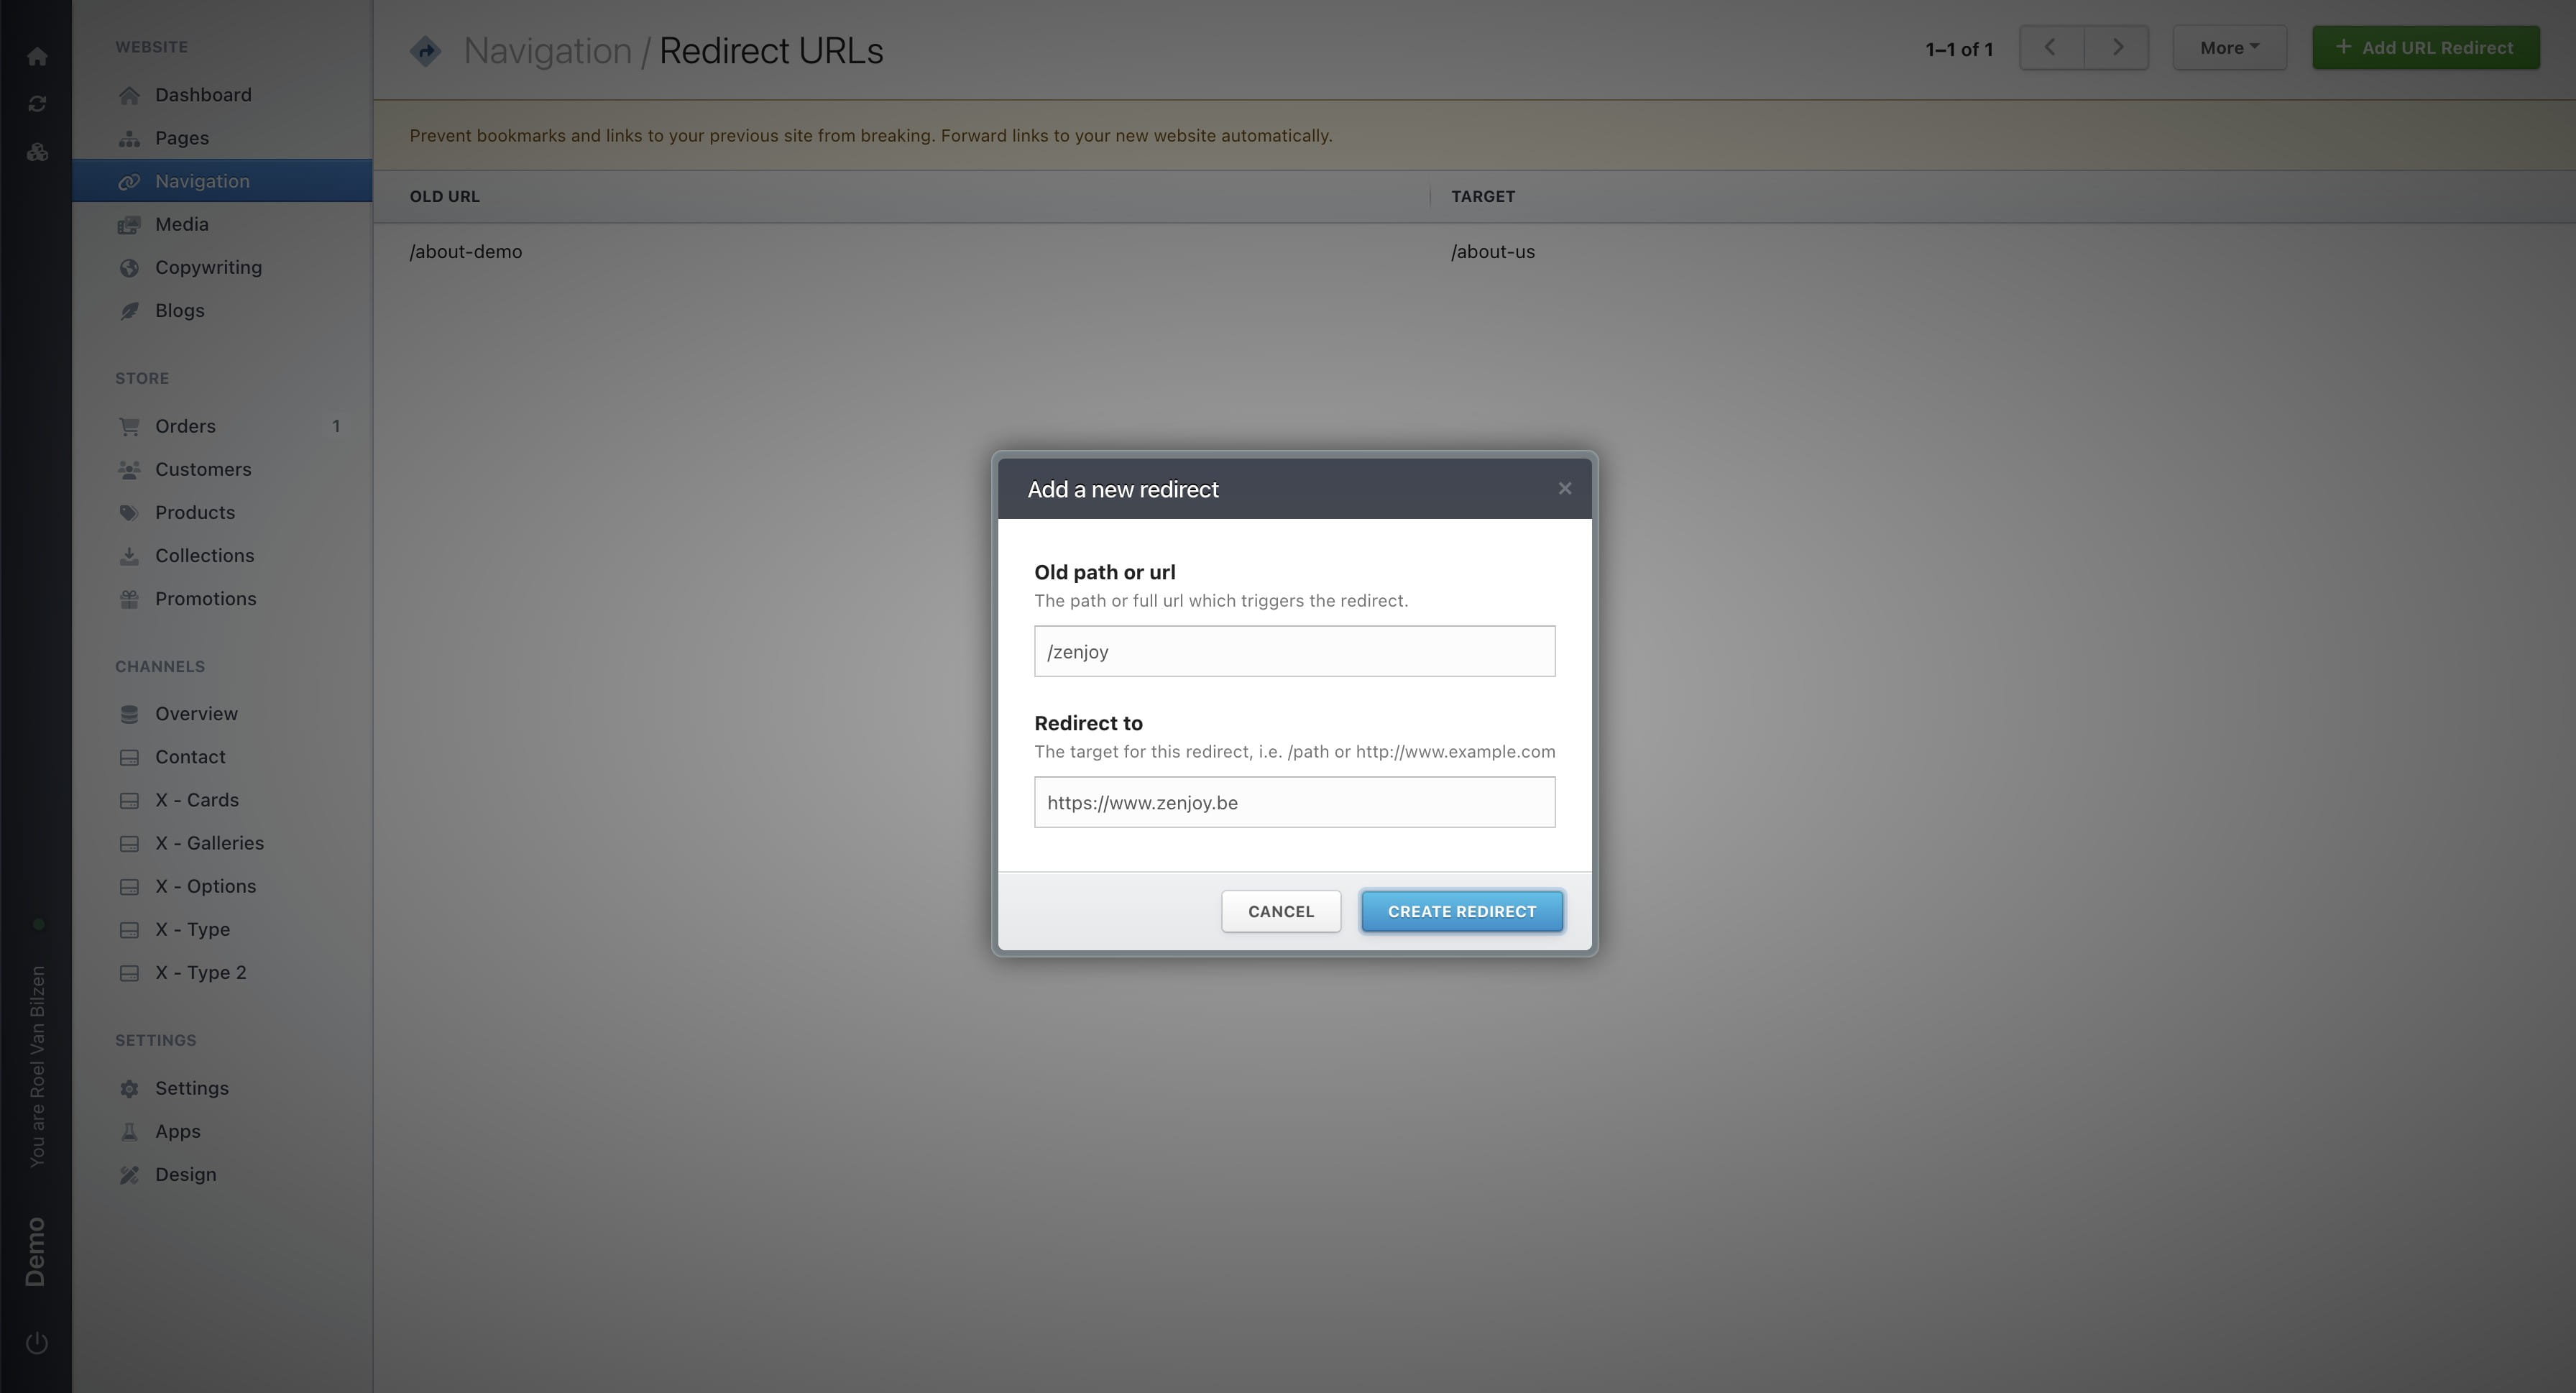Viewport: 2576px width, 1393px height.
Task: Click the home icon in the far-left rail
Action: [x=37, y=56]
